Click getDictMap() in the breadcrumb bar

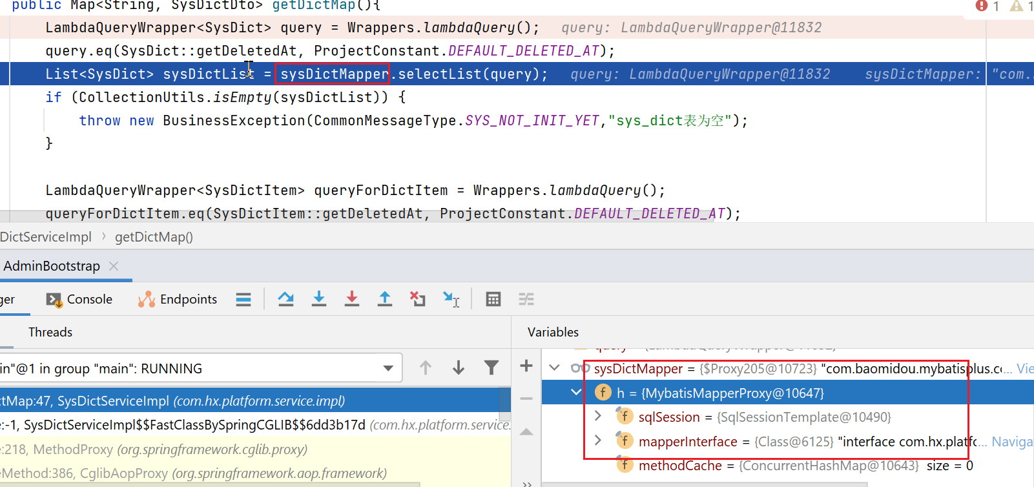pyautogui.click(x=154, y=237)
